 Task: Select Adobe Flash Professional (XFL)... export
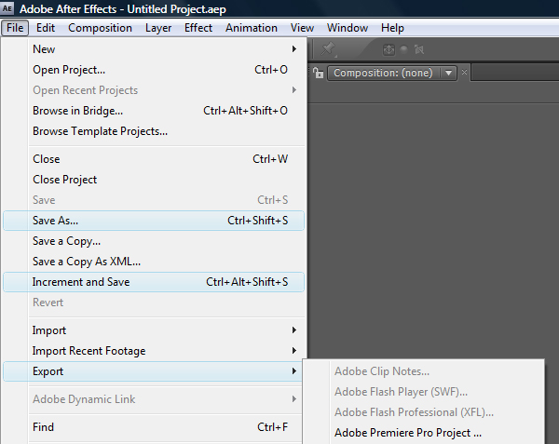point(424,412)
